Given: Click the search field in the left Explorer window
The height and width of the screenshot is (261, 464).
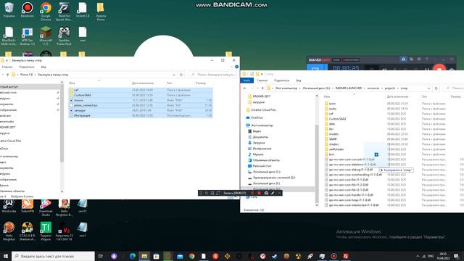Looking at the screenshot, I should (x=213, y=75).
